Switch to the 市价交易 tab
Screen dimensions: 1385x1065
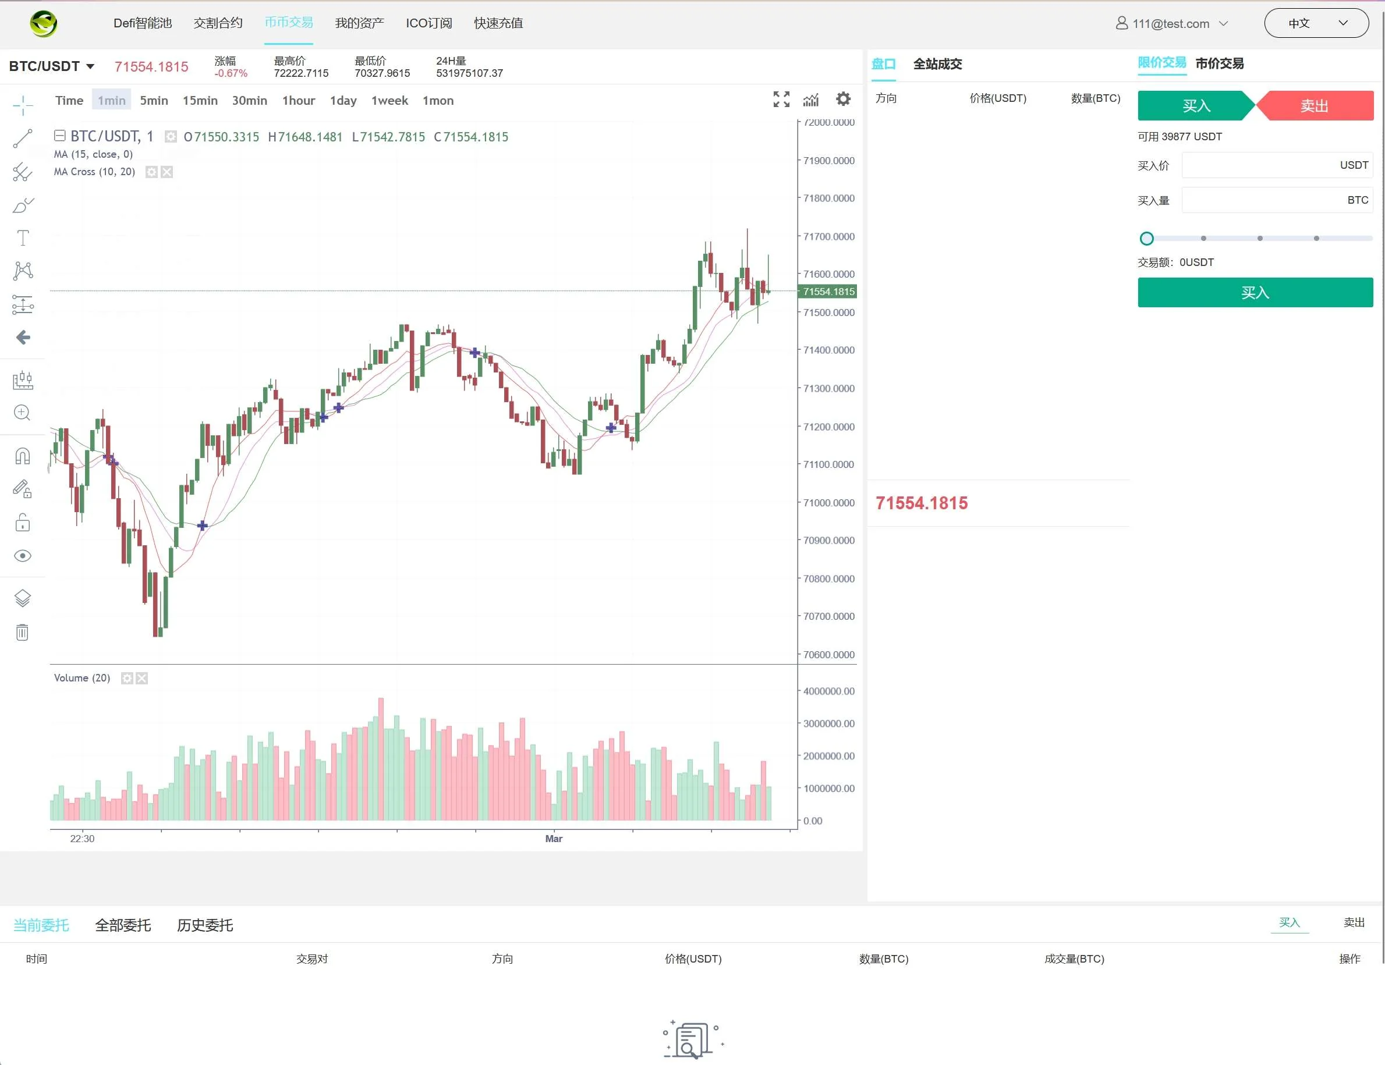1219,63
